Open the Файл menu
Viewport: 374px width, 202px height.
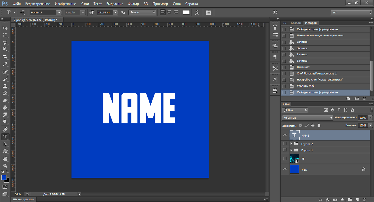17,4
